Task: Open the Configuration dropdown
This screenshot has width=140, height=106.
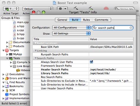Action: (x=71, y=28)
